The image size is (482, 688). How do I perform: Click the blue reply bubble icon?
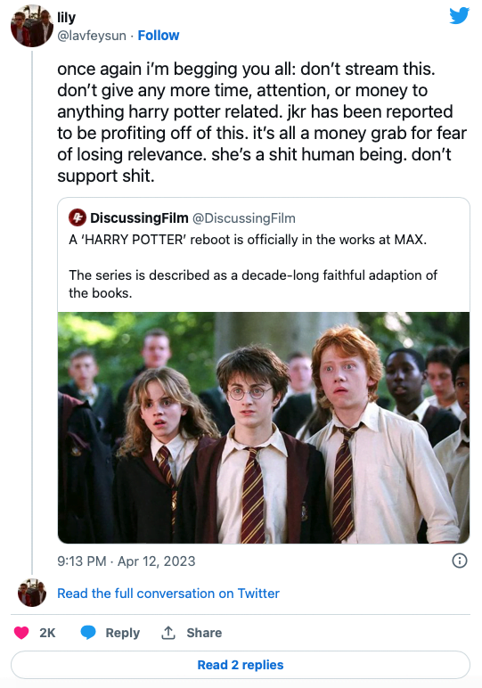88,633
